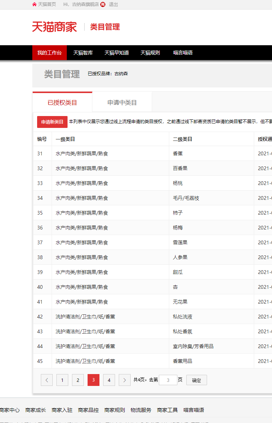Viewport: 272px width, 423px height.
Task: Open 商家品控 footer link
Action: pos(88,410)
